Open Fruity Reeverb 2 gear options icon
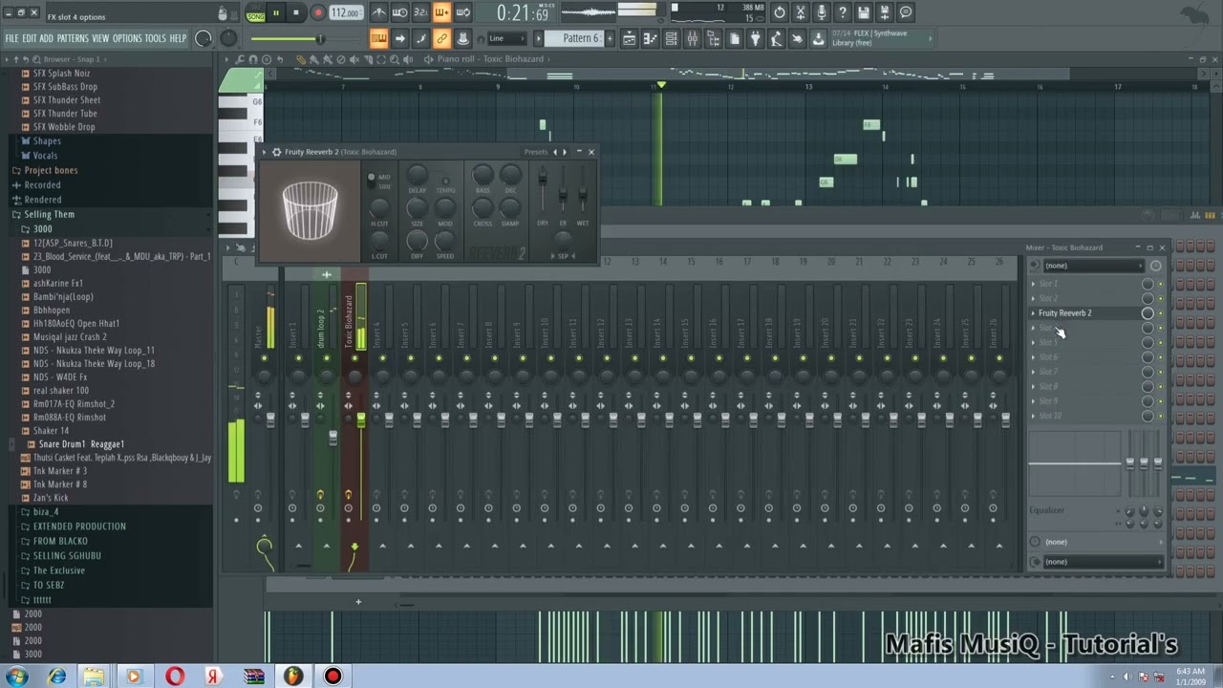The height and width of the screenshot is (688, 1223). click(276, 152)
